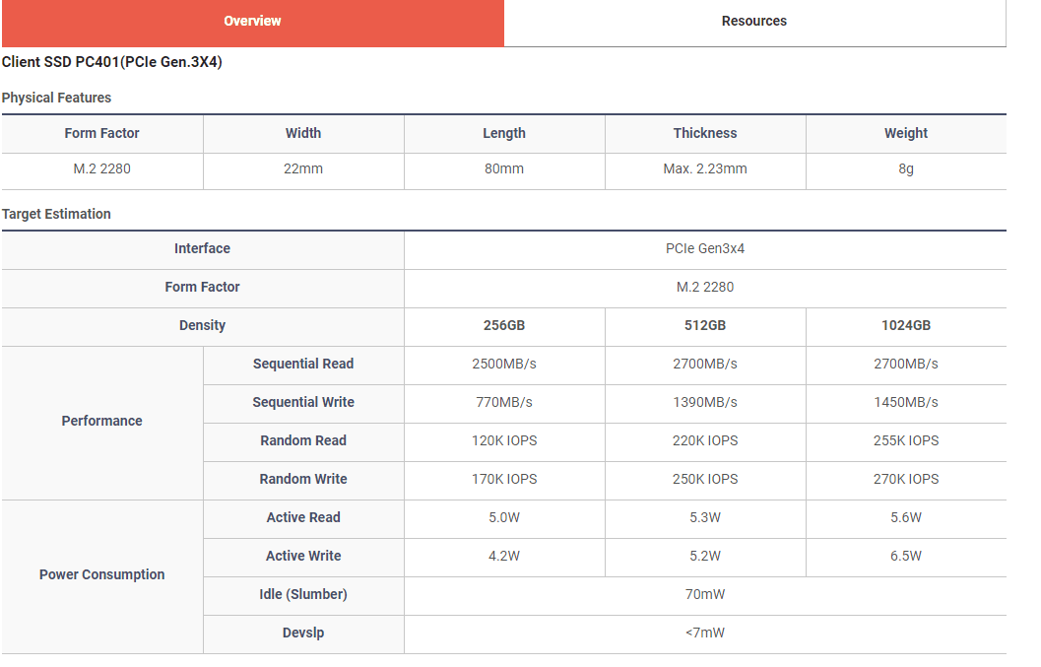Viewport: 1041px width, 667px height.
Task: Select the 512GB density column
Action: (705, 325)
